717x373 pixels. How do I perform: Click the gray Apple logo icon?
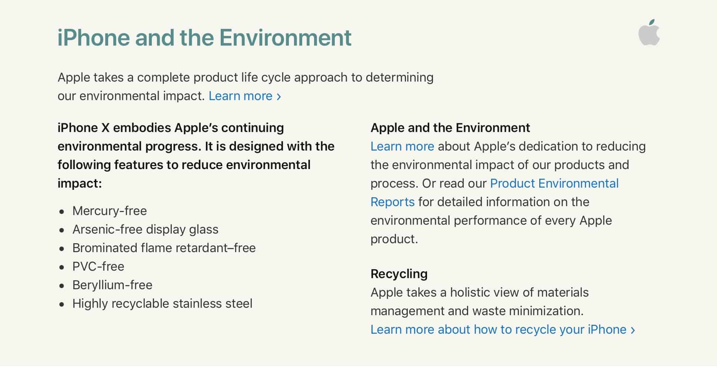[649, 32]
